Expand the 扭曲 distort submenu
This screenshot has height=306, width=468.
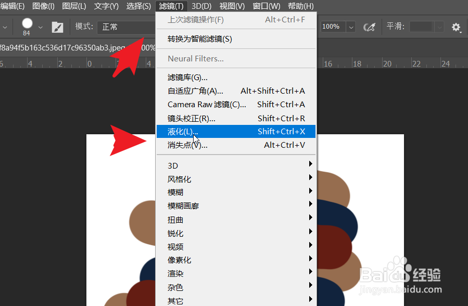236,220
